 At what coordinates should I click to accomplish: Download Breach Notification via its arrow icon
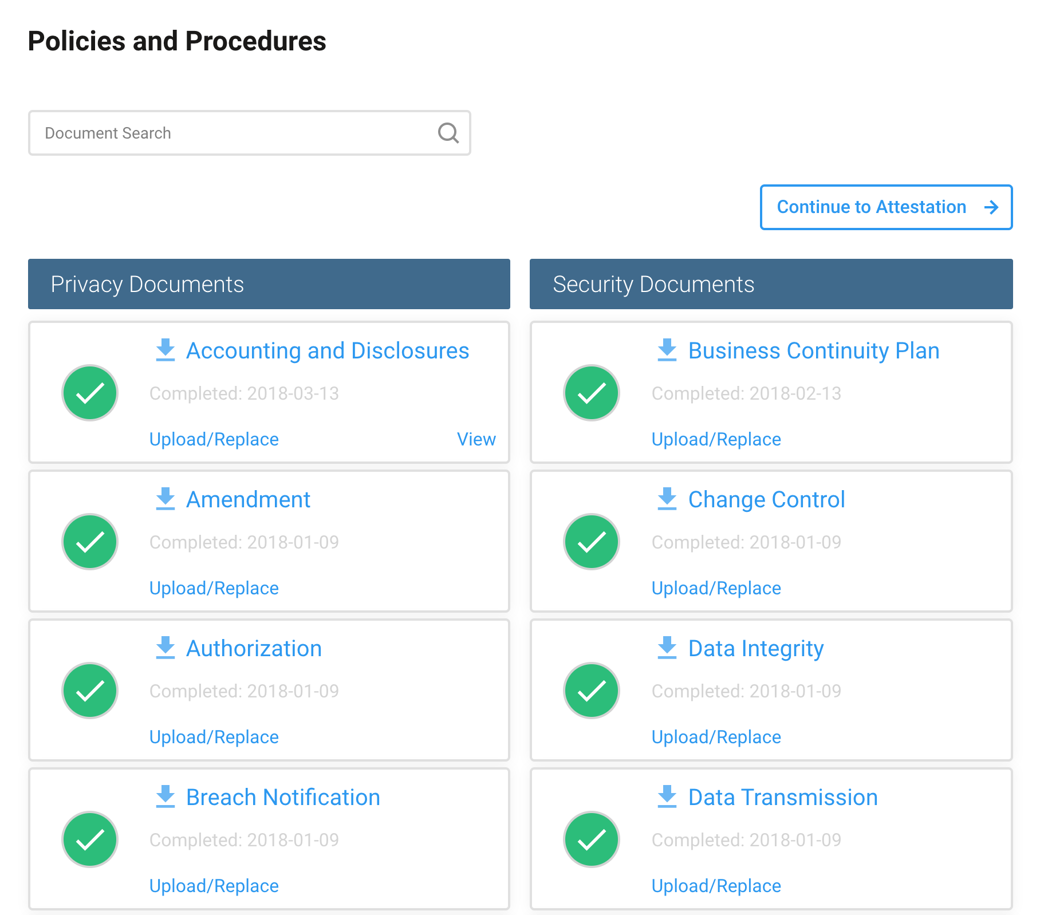point(166,796)
